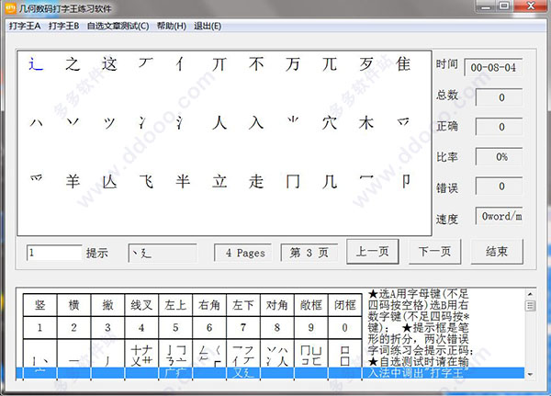Click scroll up arrow of instructions panel
The width and height of the screenshot is (551, 396).
(530, 294)
